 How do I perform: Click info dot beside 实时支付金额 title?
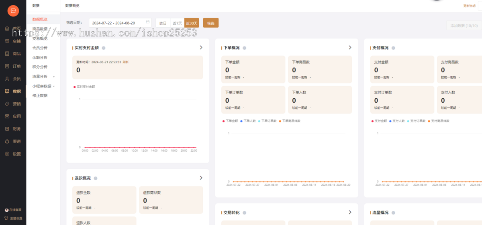tap(104, 48)
